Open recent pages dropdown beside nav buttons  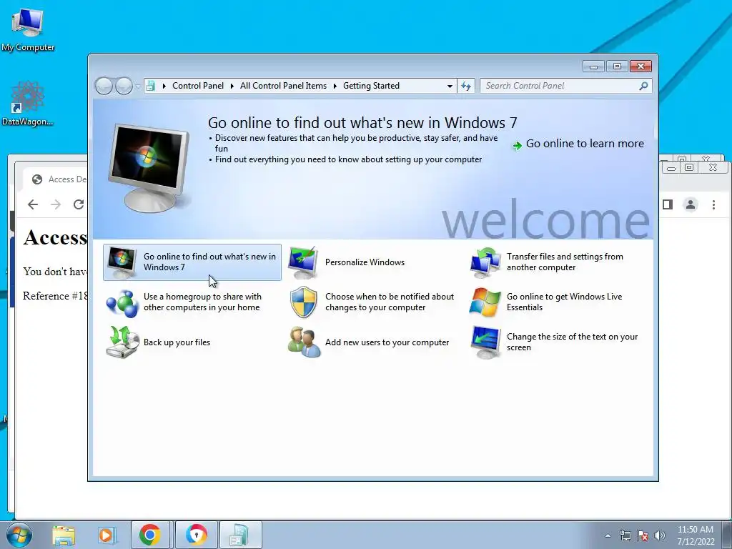click(x=138, y=86)
